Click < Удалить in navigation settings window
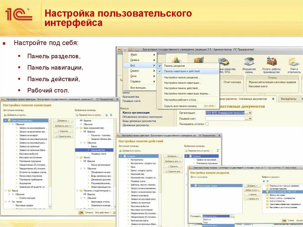Viewport: 303px width, 227px height. click(x=63, y=131)
